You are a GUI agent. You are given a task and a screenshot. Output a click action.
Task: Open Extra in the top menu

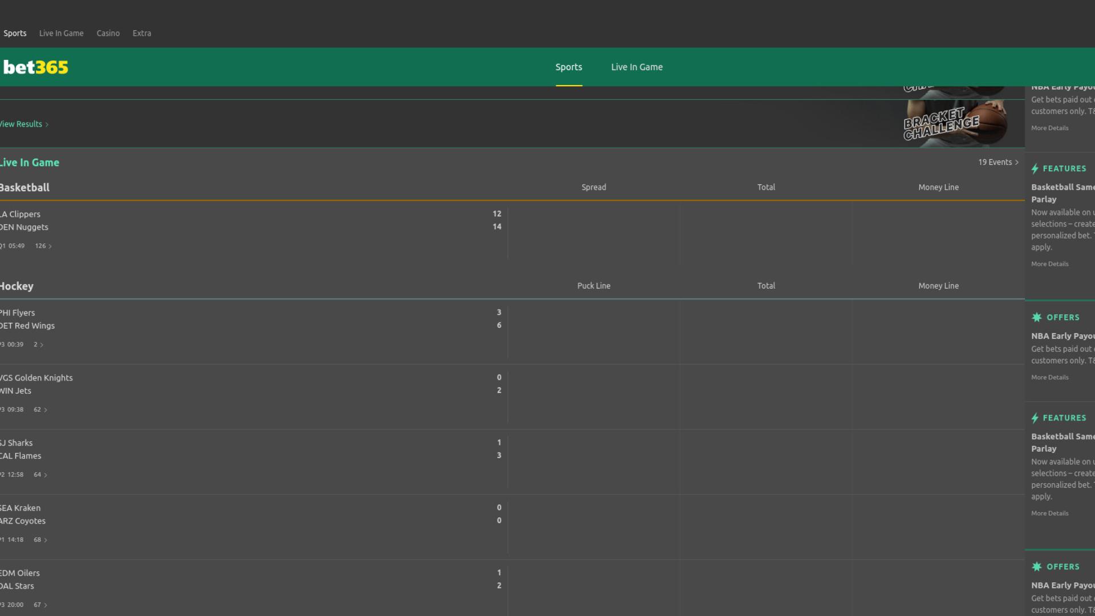point(141,33)
